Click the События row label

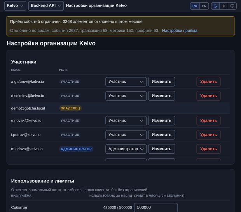19,208
